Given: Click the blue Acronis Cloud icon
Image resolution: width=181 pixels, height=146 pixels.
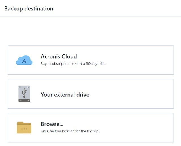Looking at the screenshot, I should (x=24, y=60).
